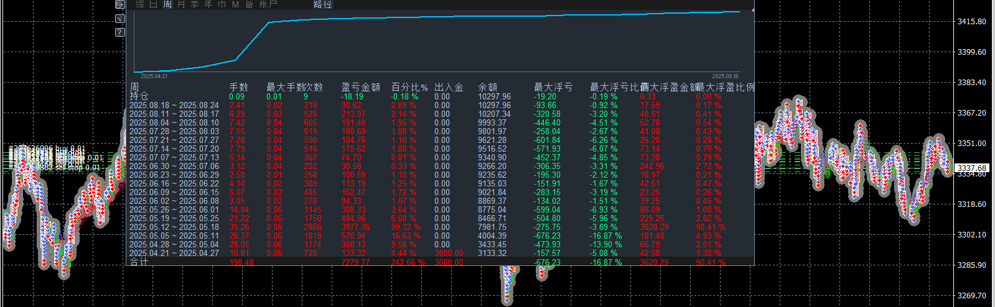Click price axis label 3415.80
The height and width of the screenshot is (307, 995).
point(971,22)
